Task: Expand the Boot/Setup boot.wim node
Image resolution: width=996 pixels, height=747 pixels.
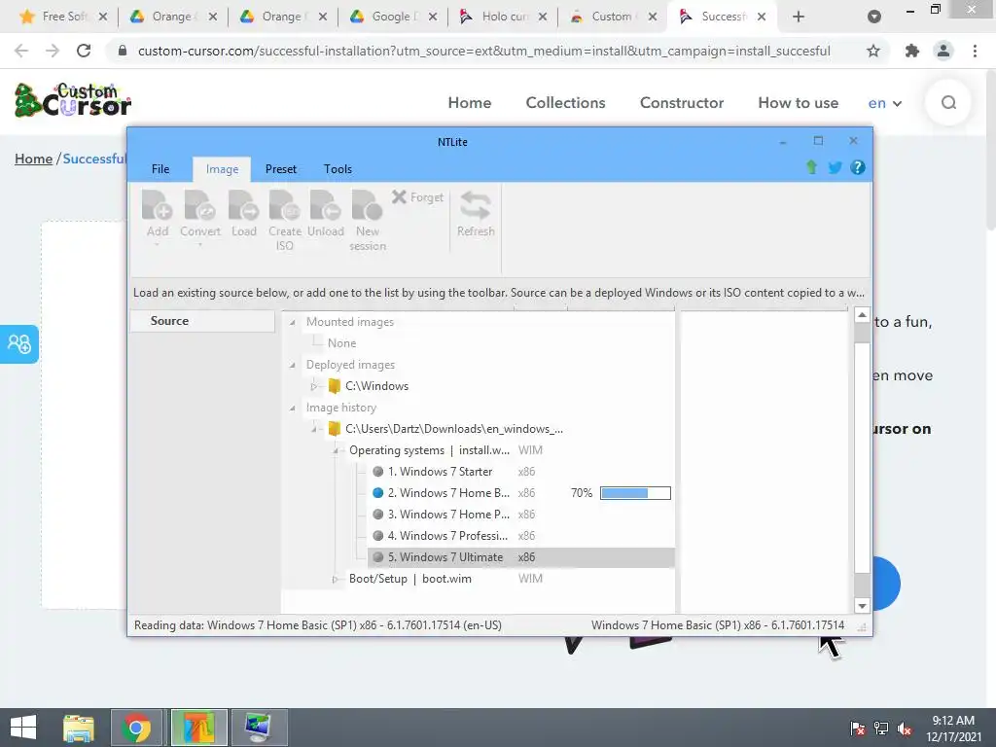Action: pyautogui.click(x=336, y=579)
